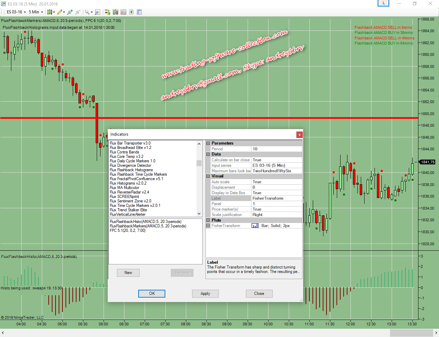
Task: Click the Period value field
Action: [276, 149]
